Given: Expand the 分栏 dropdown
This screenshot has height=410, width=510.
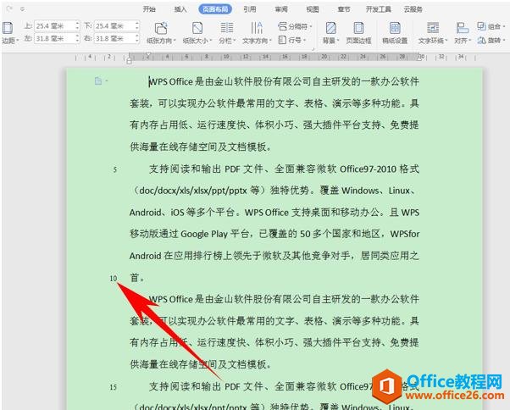Looking at the screenshot, I should [x=234, y=41].
